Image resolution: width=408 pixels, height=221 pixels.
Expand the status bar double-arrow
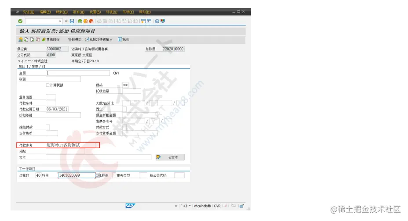pos(176,206)
